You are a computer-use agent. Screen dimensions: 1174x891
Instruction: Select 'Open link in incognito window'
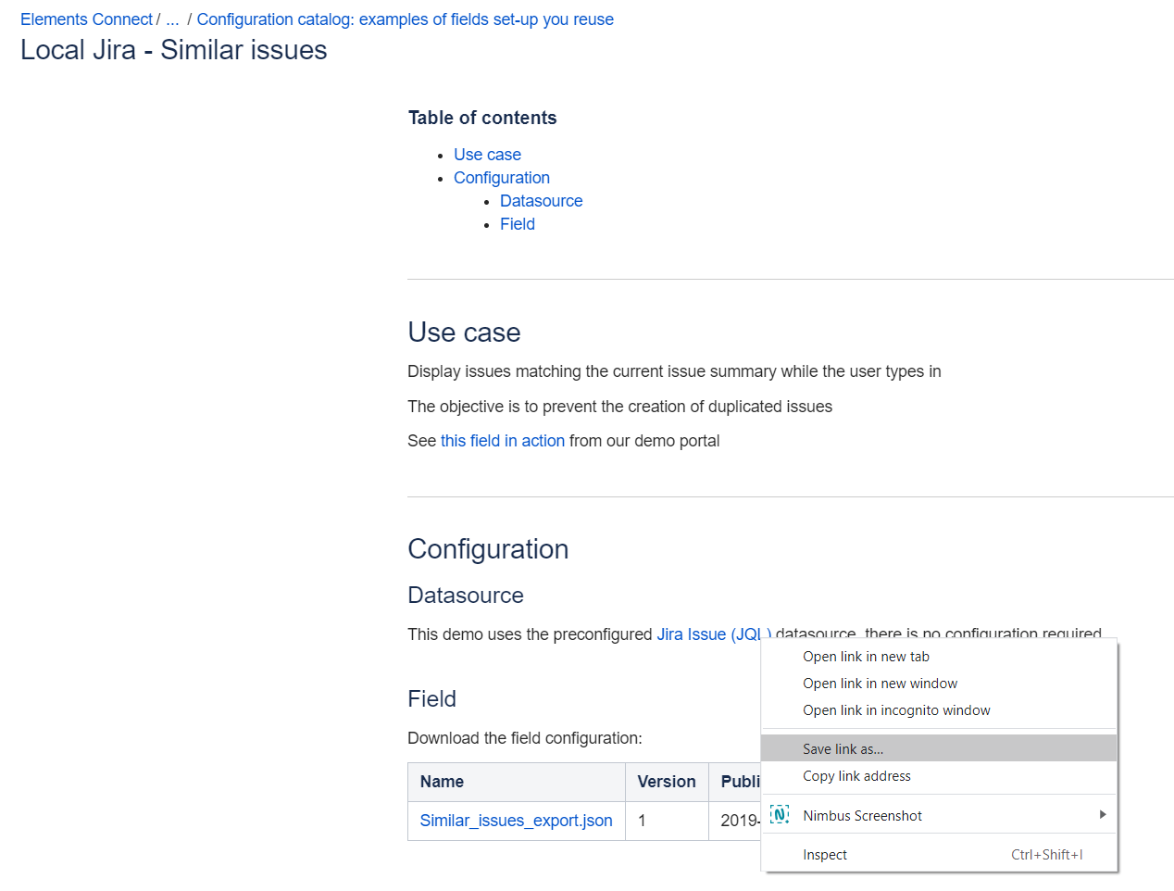coord(896,710)
